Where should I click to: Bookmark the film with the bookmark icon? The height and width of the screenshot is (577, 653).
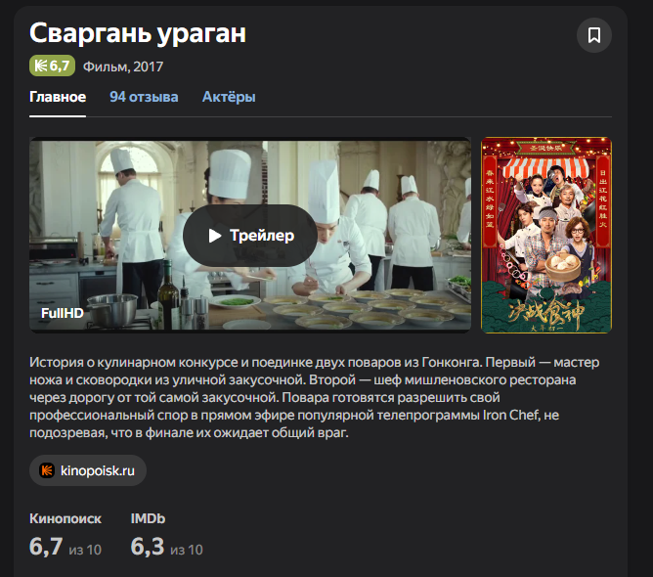coord(594,35)
